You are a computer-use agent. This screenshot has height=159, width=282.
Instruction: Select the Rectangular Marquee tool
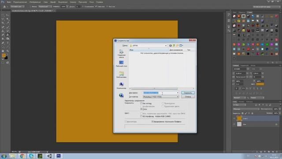tap(3, 15)
